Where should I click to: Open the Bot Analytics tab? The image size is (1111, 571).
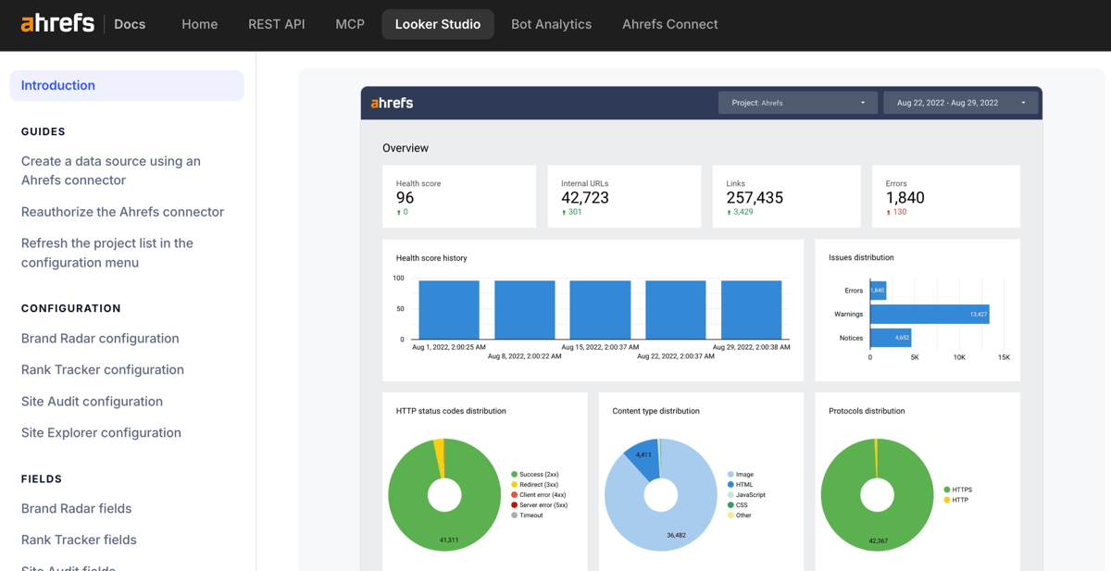[551, 24]
